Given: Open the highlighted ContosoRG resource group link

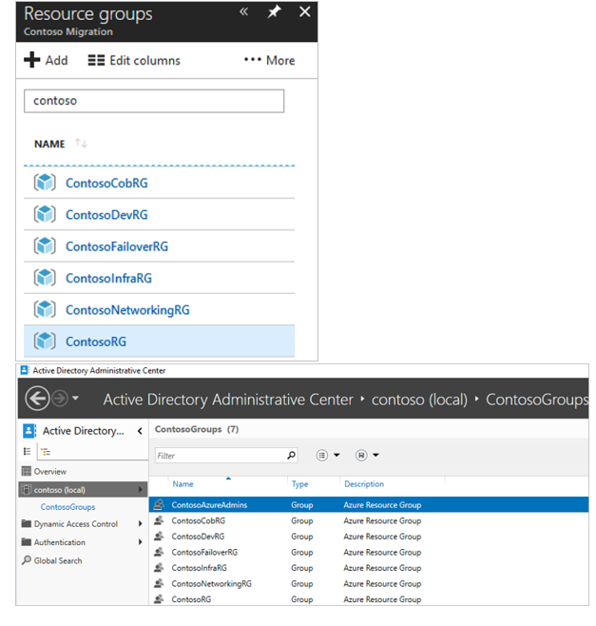Looking at the screenshot, I should (96, 342).
